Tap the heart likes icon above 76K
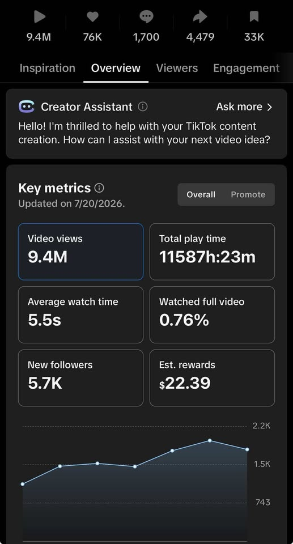The width and height of the screenshot is (293, 544). (x=93, y=17)
